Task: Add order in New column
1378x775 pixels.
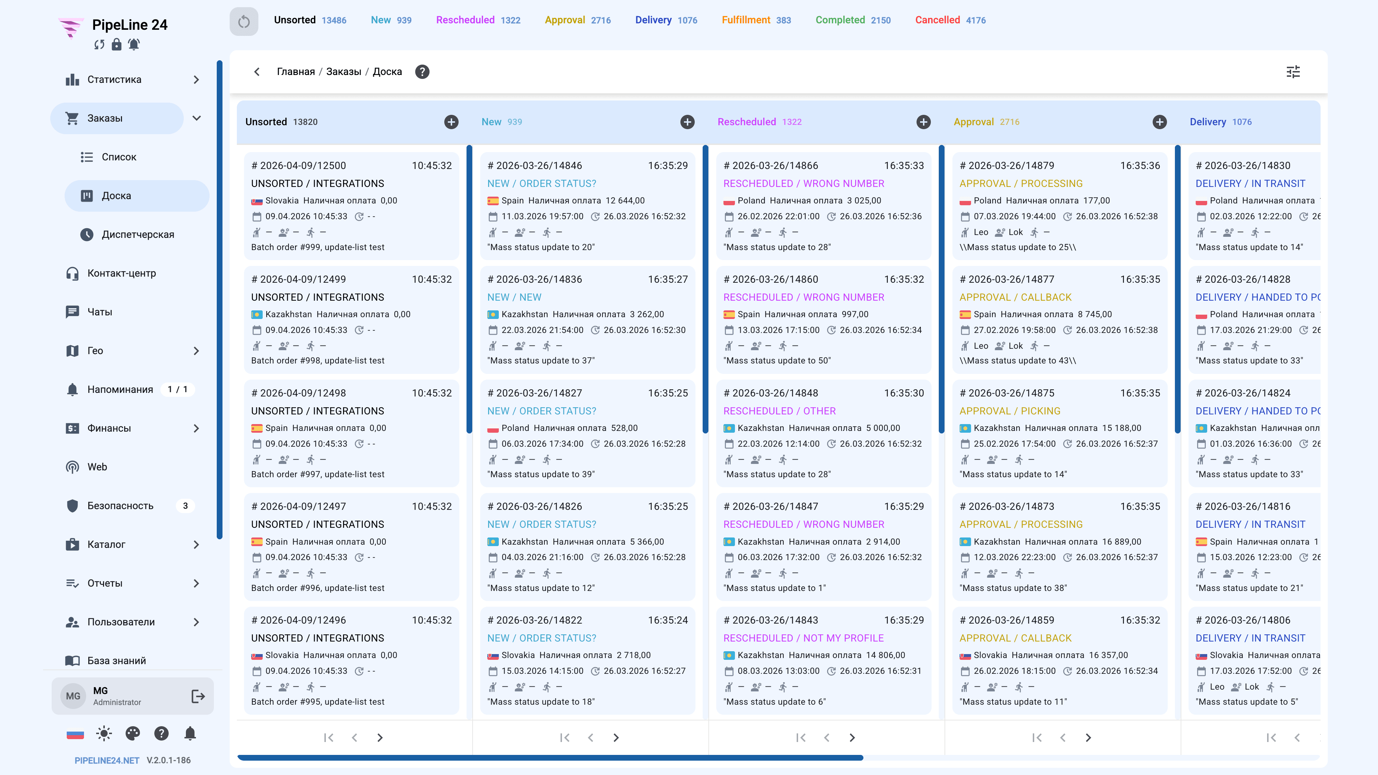Action: pyautogui.click(x=688, y=122)
